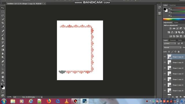The image size is (185, 104).
Task: Select the History Brush tool
Action: (x=3, y=42)
